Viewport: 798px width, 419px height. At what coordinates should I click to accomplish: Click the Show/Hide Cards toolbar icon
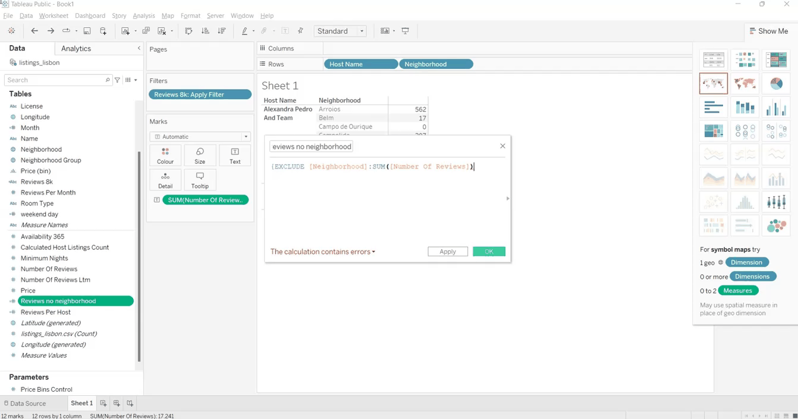point(385,31)
